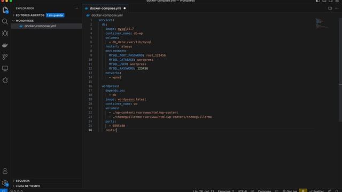Open the Docker extension view
Viewport: 342px width, 192px height.
[5, 45]
